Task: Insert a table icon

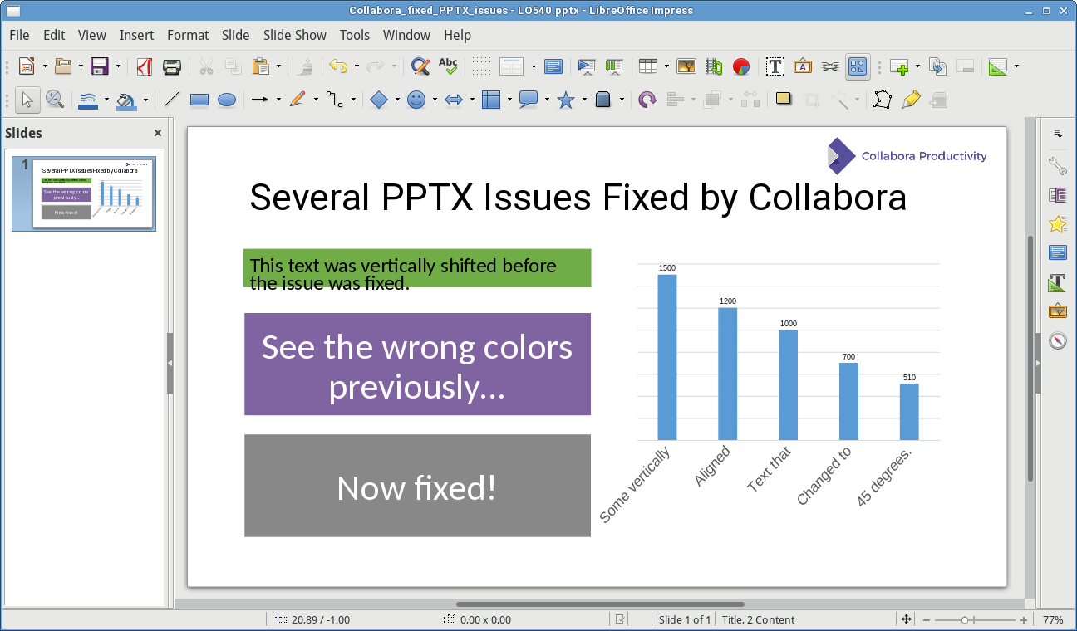Action: [x=648, y=66]
